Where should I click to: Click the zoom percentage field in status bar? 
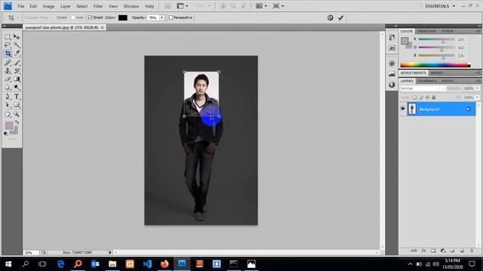coord(31,253)
